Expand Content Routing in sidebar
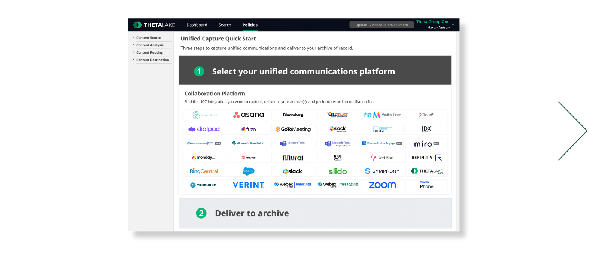This screenshot has height=262, width=599. [149, 53]
